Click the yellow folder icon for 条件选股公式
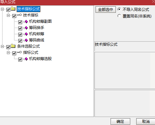This screenshot has height=125, width=155. (13, 46)
